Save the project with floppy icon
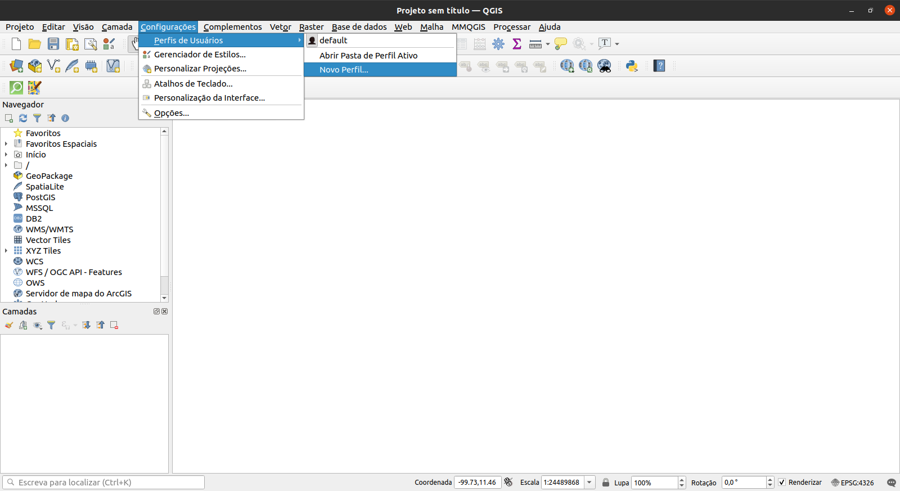Image resolution: width=900 pixels, height=491 pixels. pyautogui.click(x=53, y=44)
